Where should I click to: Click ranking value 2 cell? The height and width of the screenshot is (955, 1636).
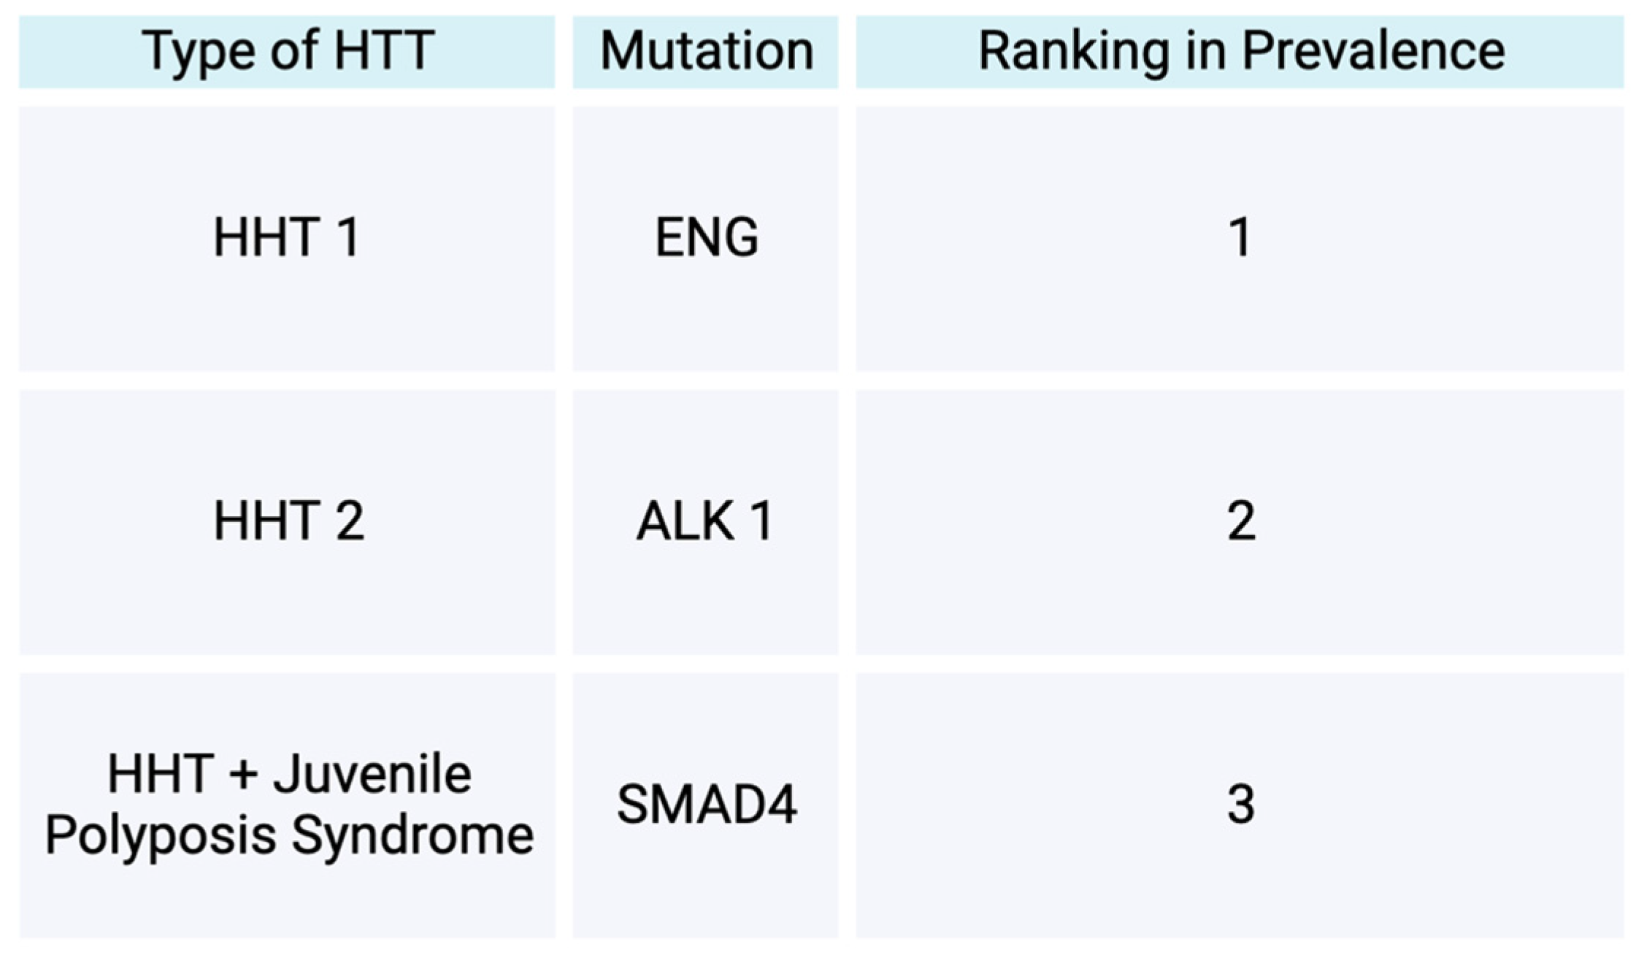1240,521
